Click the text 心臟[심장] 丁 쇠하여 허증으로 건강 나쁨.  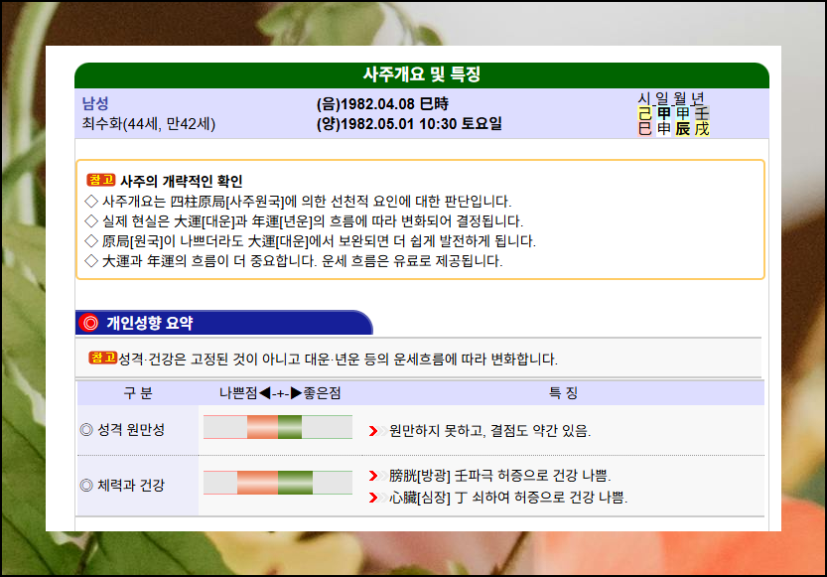click(x=508, y=498)
